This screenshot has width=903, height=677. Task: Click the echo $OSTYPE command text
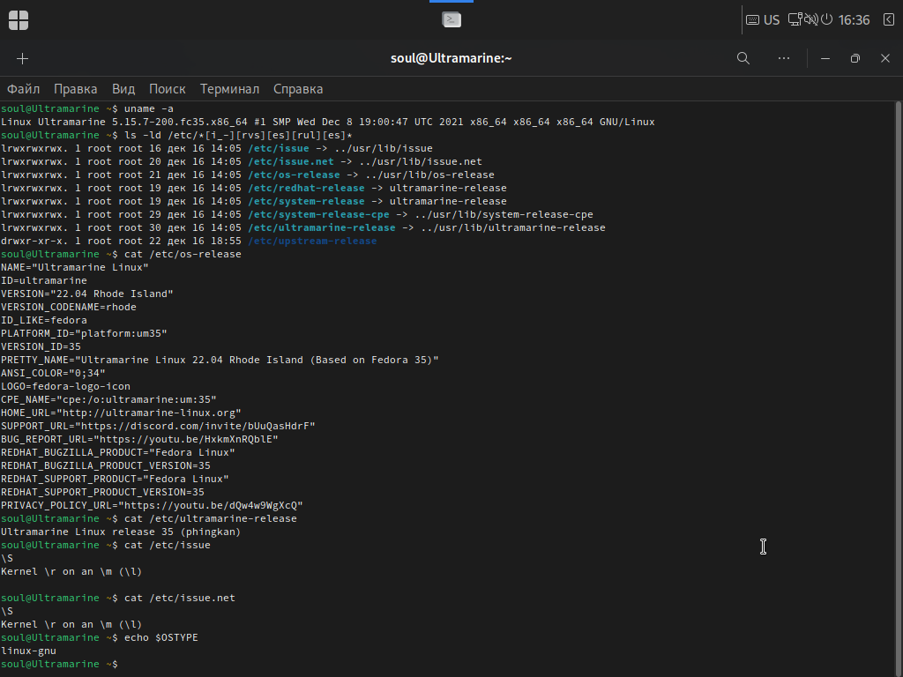pos(161,638)
